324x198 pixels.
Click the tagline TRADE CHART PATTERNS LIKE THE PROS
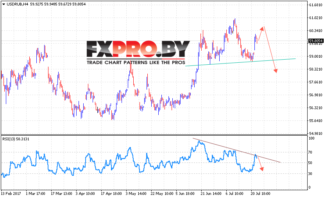tap(136, 62)
